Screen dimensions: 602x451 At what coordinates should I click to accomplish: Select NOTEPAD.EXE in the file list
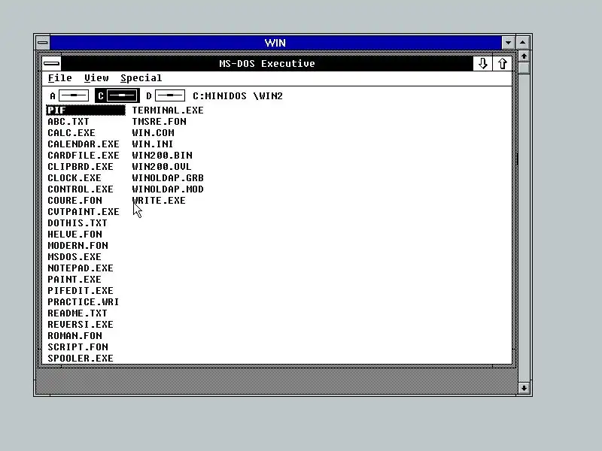81,268
